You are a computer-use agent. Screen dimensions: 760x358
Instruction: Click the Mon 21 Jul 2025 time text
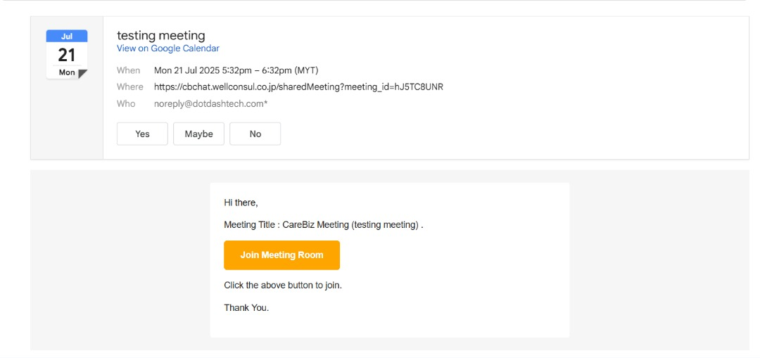tap(236, 70)
